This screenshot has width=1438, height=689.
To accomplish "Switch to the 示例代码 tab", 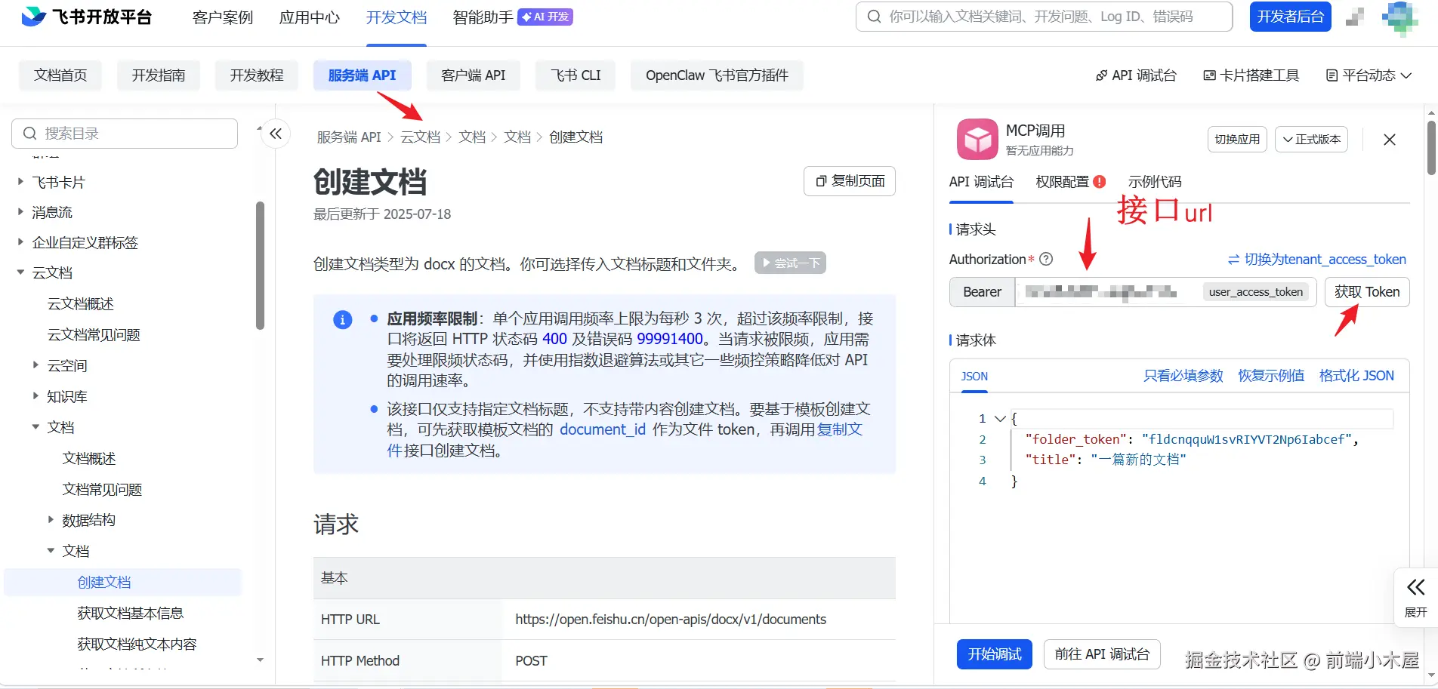I will pyautogui.click(x=1155, y=182).
